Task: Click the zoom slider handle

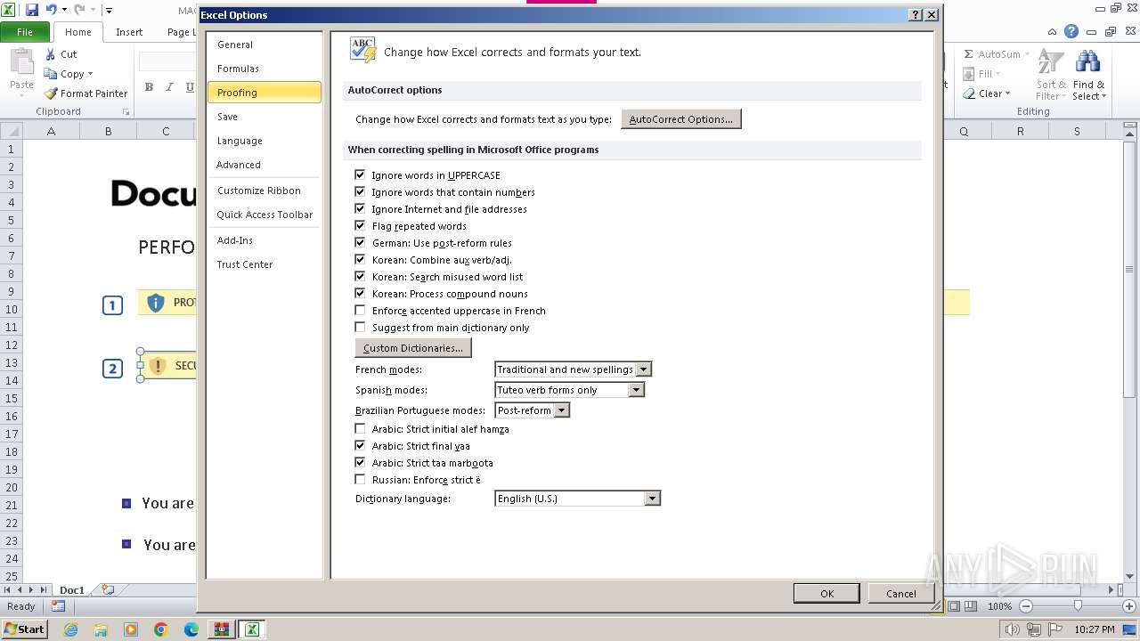Action: click(1078, 606)
